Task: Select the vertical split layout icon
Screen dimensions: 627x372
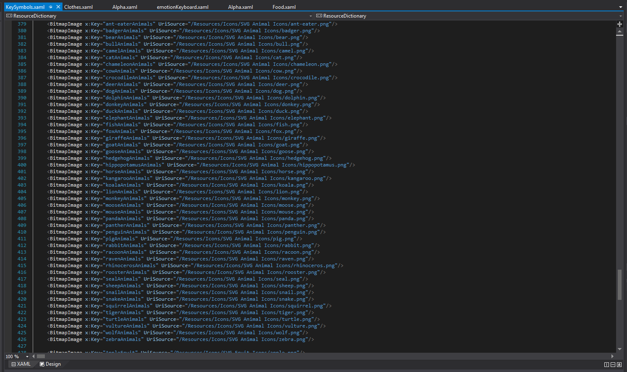Action: (x=606, y=364)
